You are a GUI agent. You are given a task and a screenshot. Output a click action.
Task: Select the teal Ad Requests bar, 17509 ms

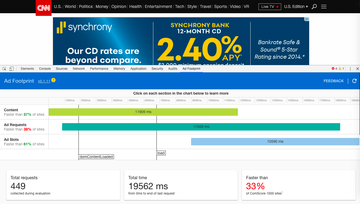[x=201, y=127]
